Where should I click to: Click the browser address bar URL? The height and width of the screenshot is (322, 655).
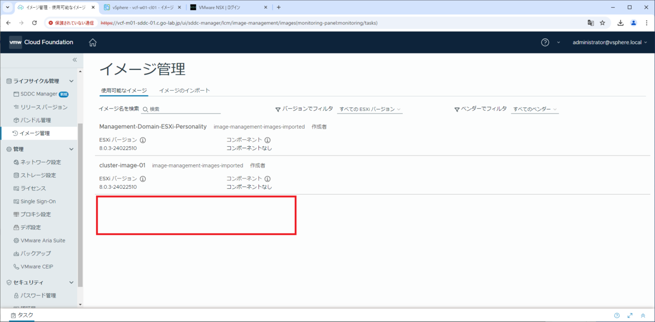click(239, 23)
